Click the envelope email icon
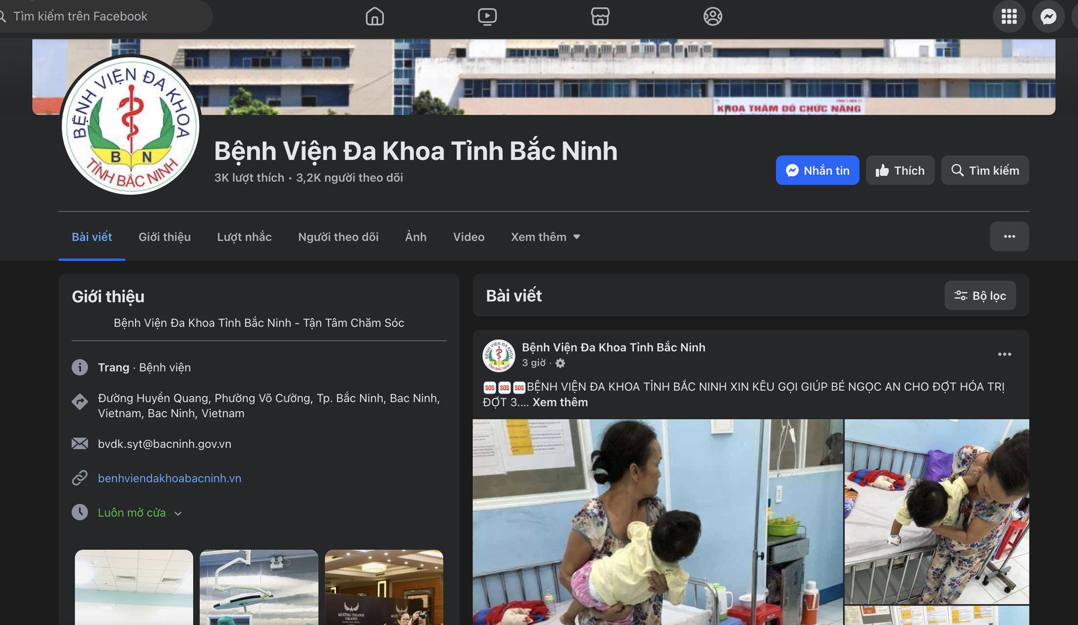 pyautogui.click(x=79, y=443)
